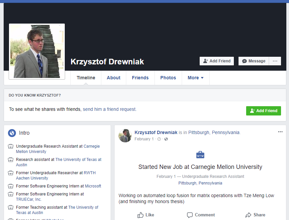Click the 'DO YOU KNOW KRZYSZTOF?' heading

tap(35, 95)
